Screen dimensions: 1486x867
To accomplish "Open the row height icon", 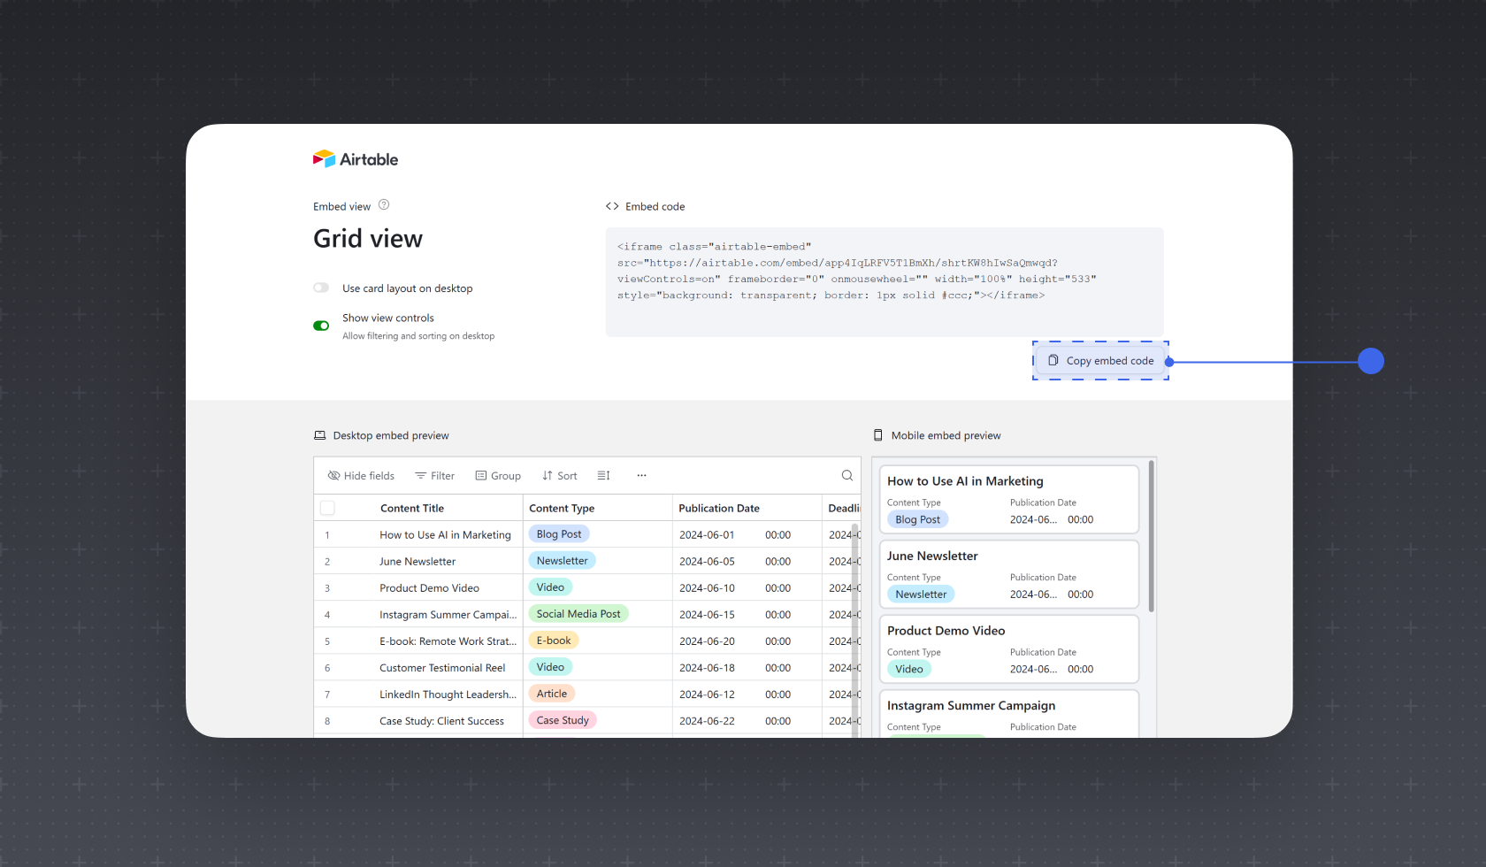I will pyautogui.click(x=604, y=476).
